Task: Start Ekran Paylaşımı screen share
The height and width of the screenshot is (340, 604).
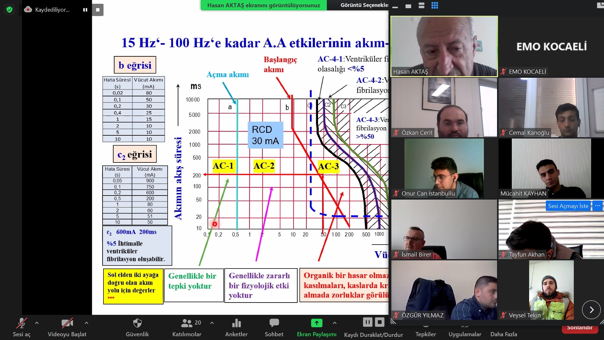Action: [x=316, y=327]
